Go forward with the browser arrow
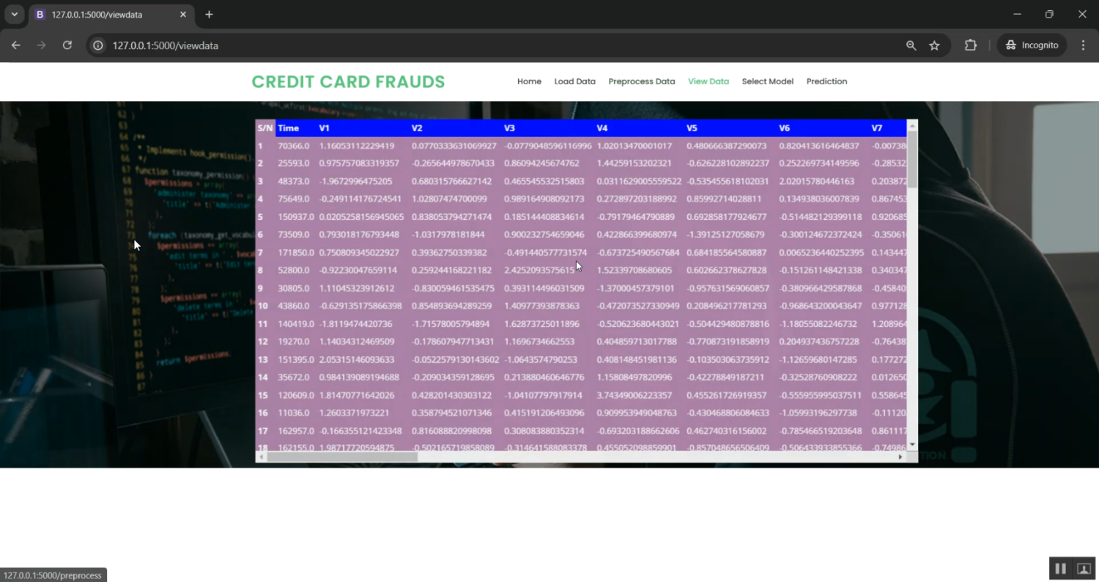 tap(41, 45)
